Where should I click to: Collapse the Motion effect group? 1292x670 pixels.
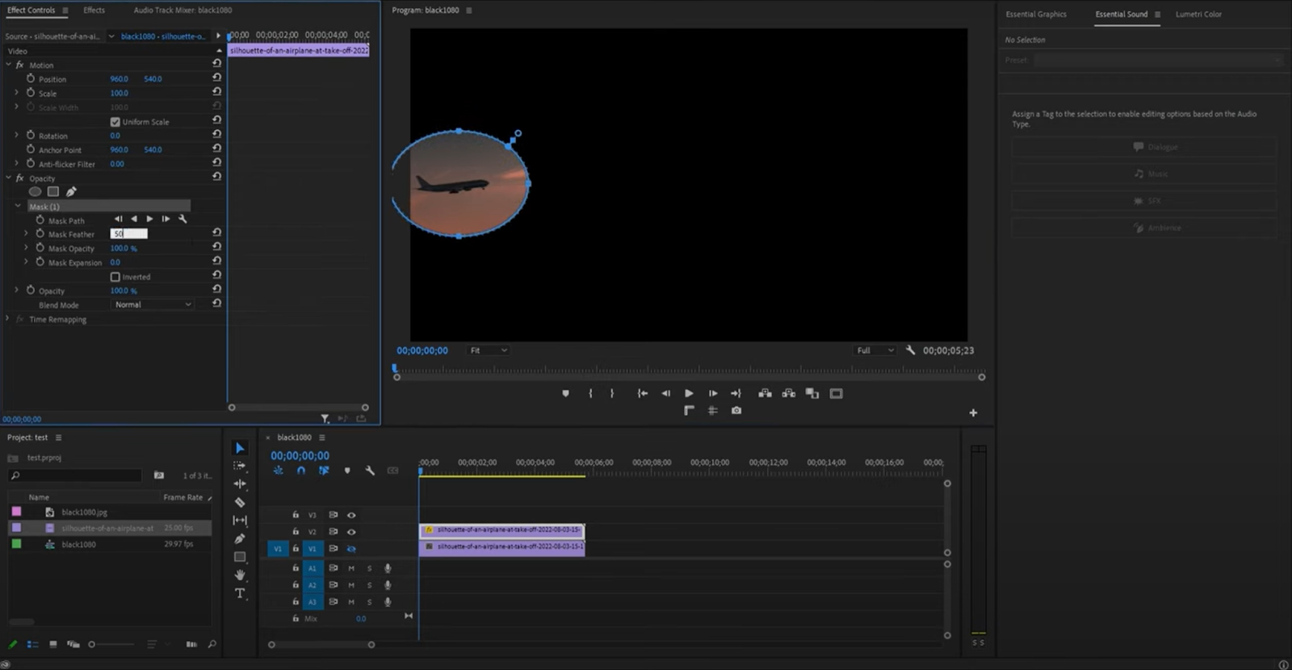[x=8, y=65]
